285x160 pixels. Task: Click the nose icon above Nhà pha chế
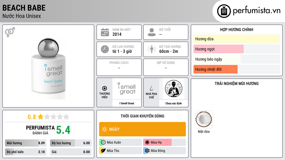151,88
